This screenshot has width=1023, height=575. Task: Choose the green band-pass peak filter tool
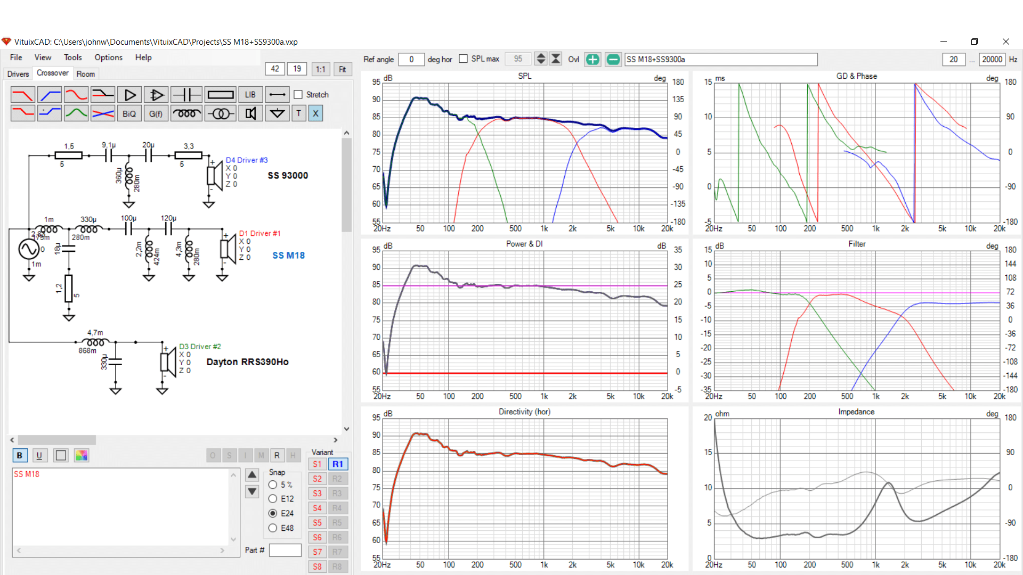coord(76,113)
